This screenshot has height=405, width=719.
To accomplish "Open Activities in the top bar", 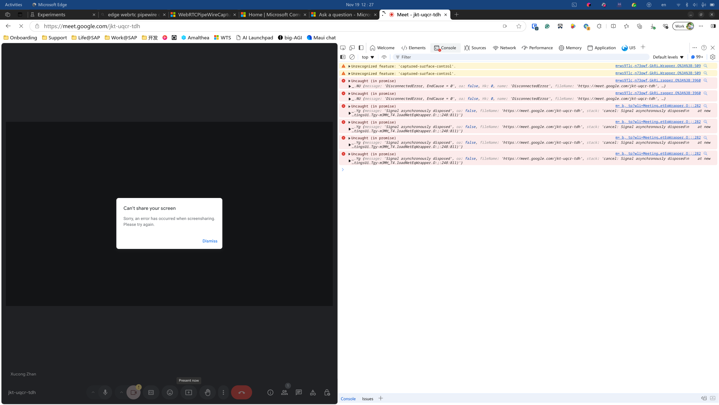I will click(13, 4).
